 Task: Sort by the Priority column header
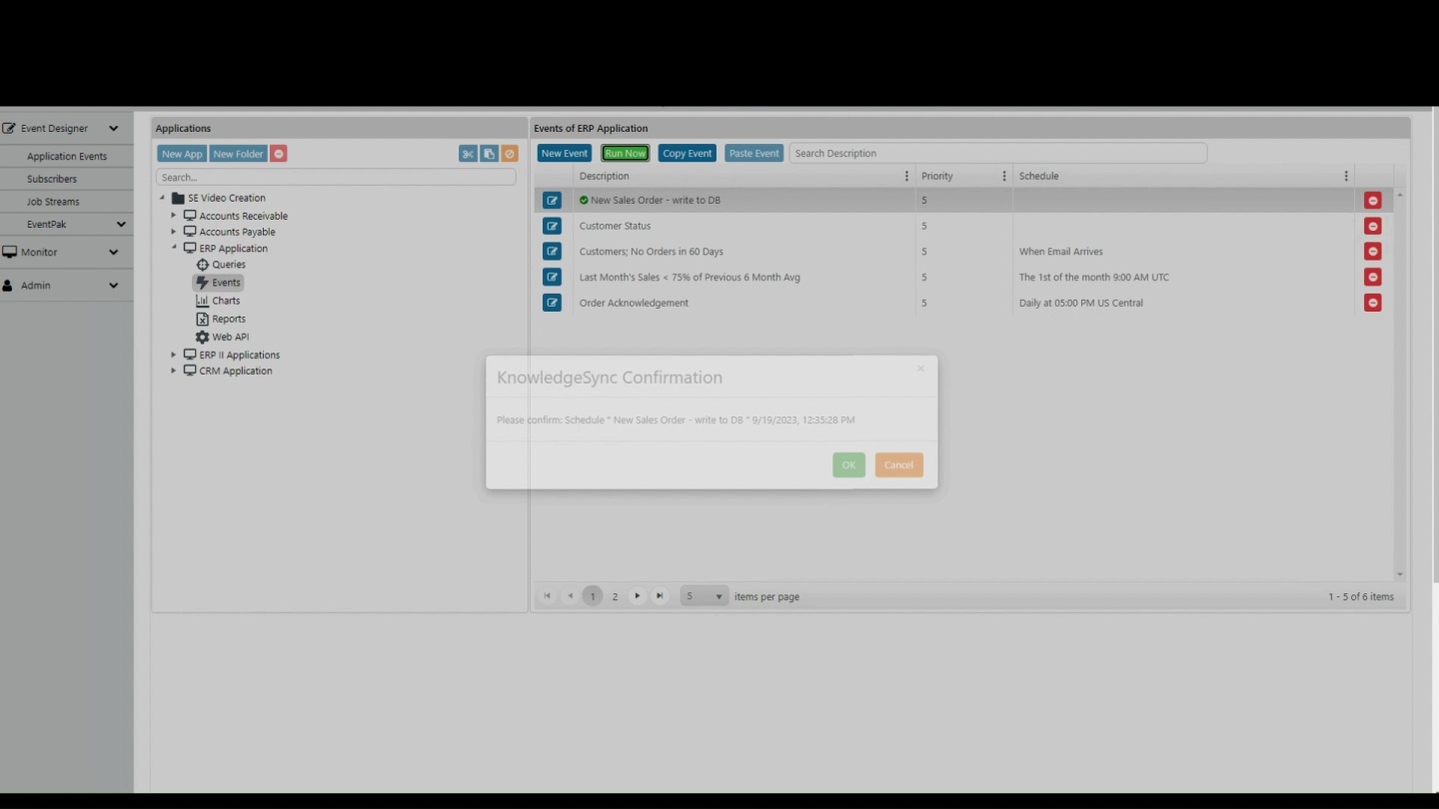[937, 176]
